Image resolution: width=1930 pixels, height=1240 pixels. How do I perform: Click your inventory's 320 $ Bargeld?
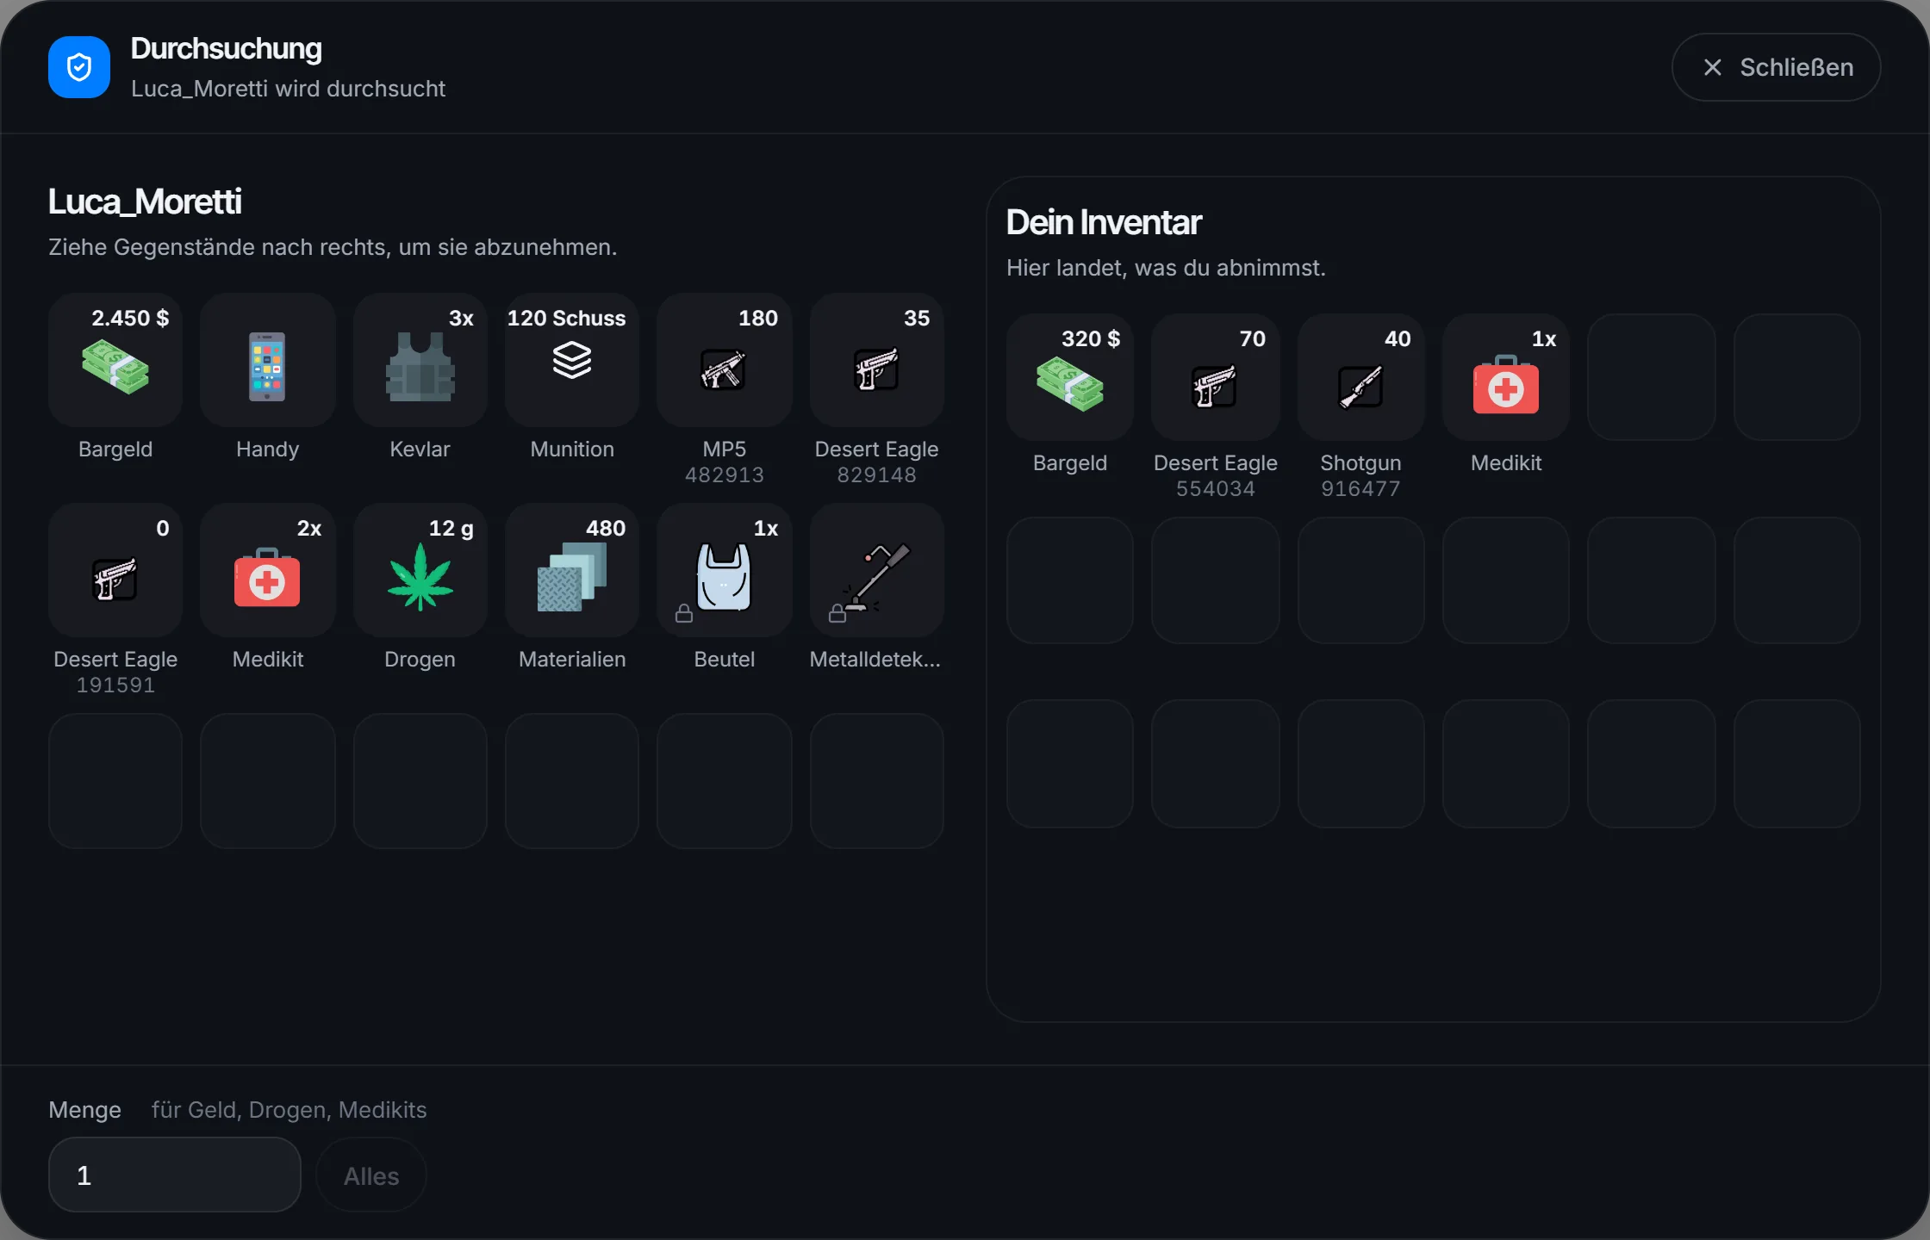[1069, 377]
